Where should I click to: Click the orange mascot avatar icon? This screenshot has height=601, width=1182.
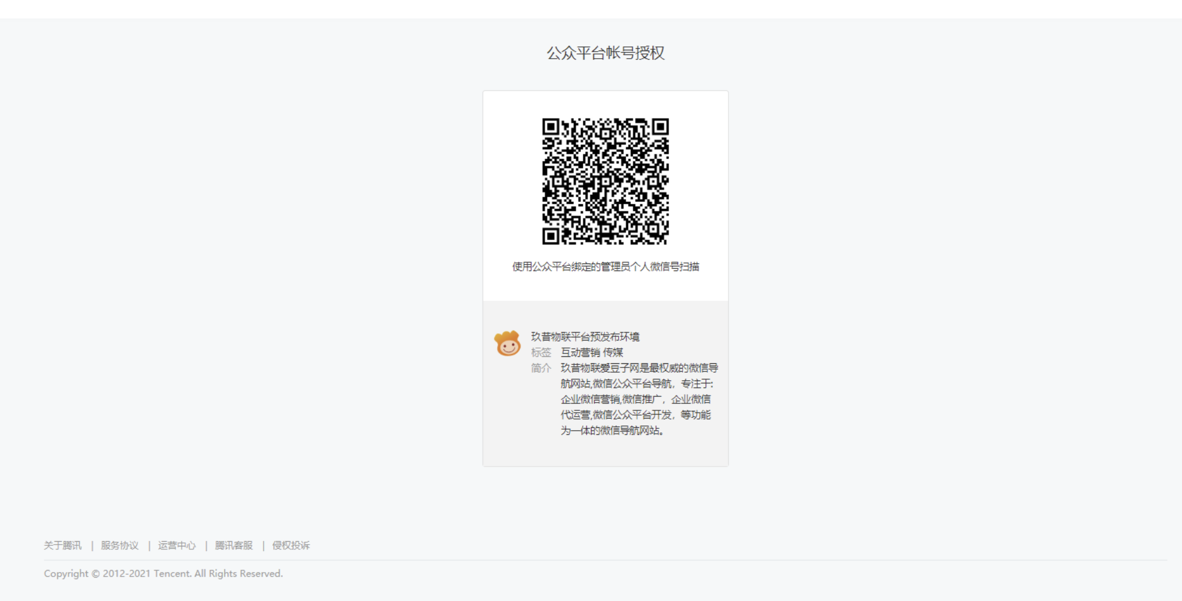pyautogui.click(x=508, y=343)
